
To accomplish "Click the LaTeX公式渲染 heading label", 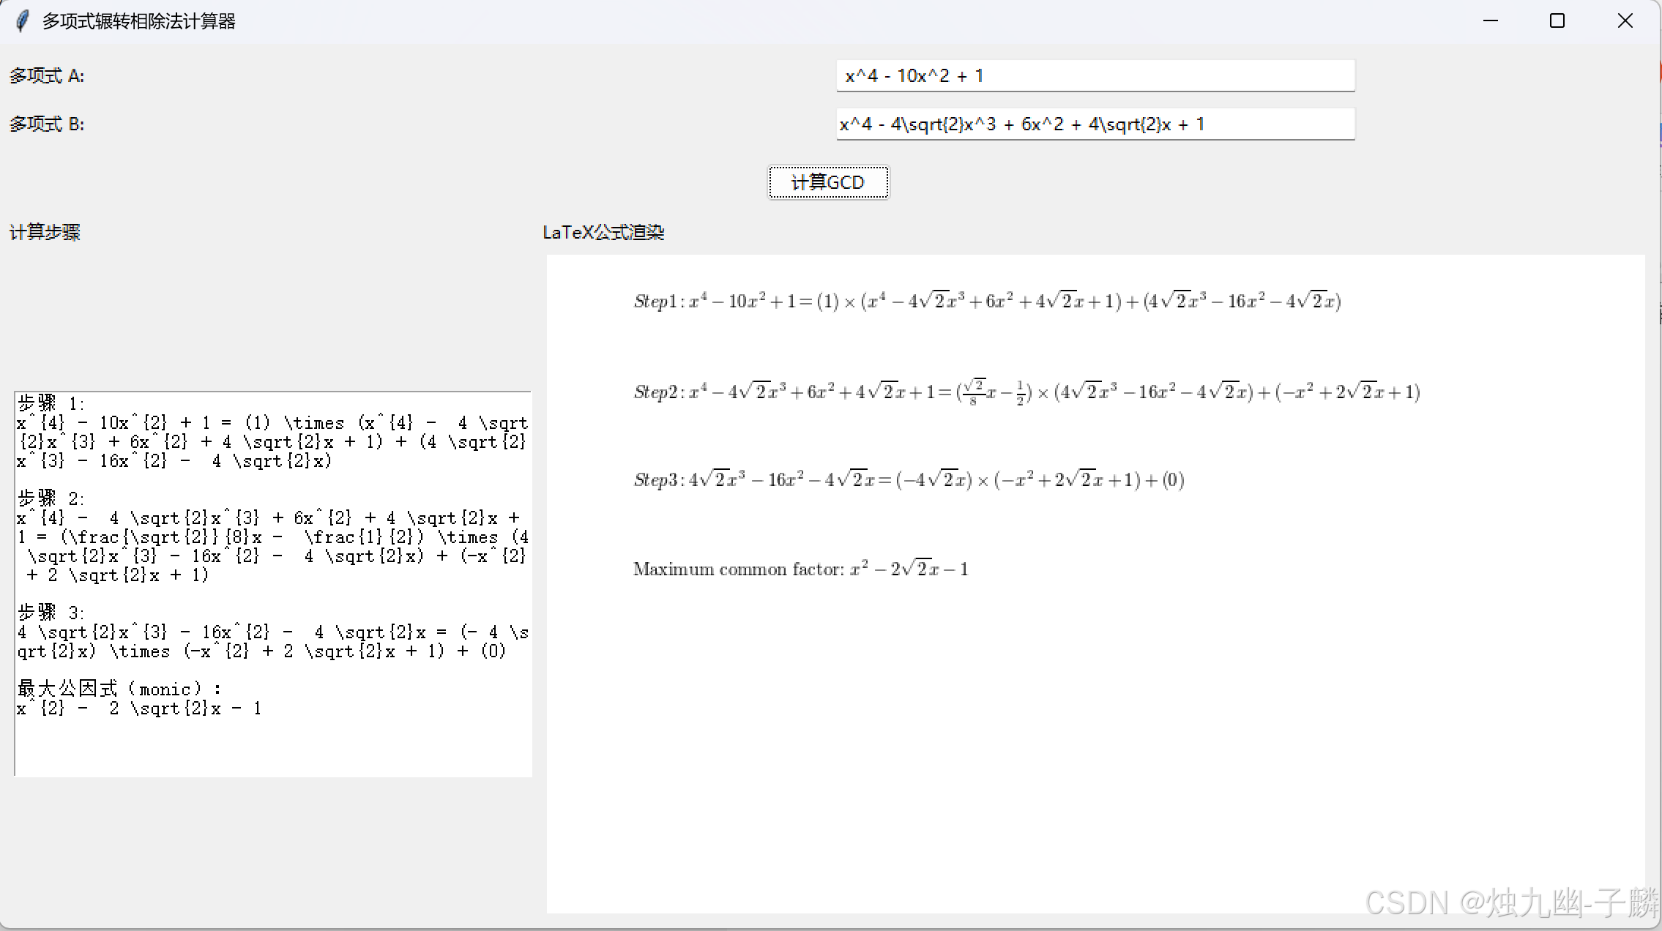I will tap(603, 233).
